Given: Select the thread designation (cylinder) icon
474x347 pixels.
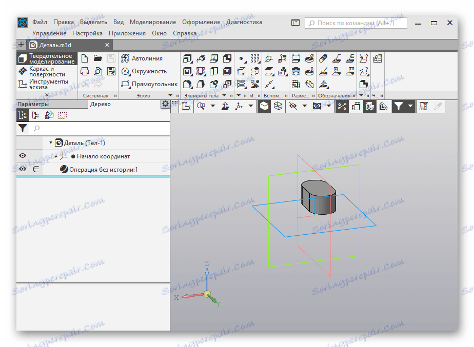Looking at the screenshot, I should point(323,58).
